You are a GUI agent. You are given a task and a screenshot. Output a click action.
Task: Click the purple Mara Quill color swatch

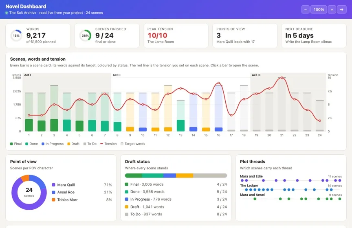[x=53, y=185]
